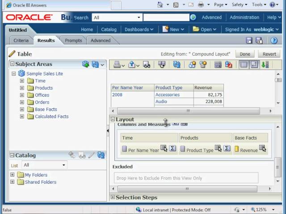
Task: Click the green search go button
Action: tap(193, 17)
